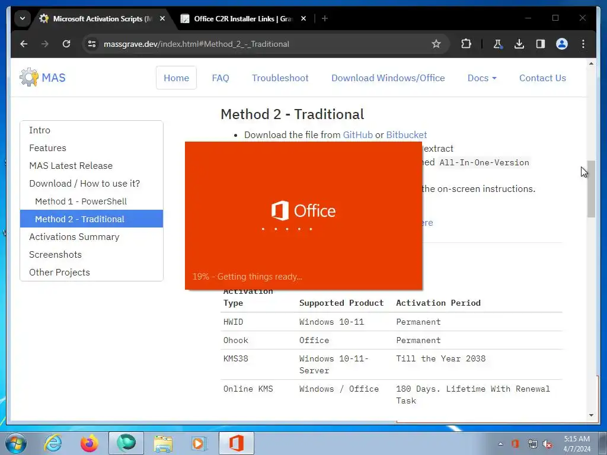Screen dimensions: 607x455
Task: Select the Microsoft Activation Scripts tab
Action: (x=102, y=18)
